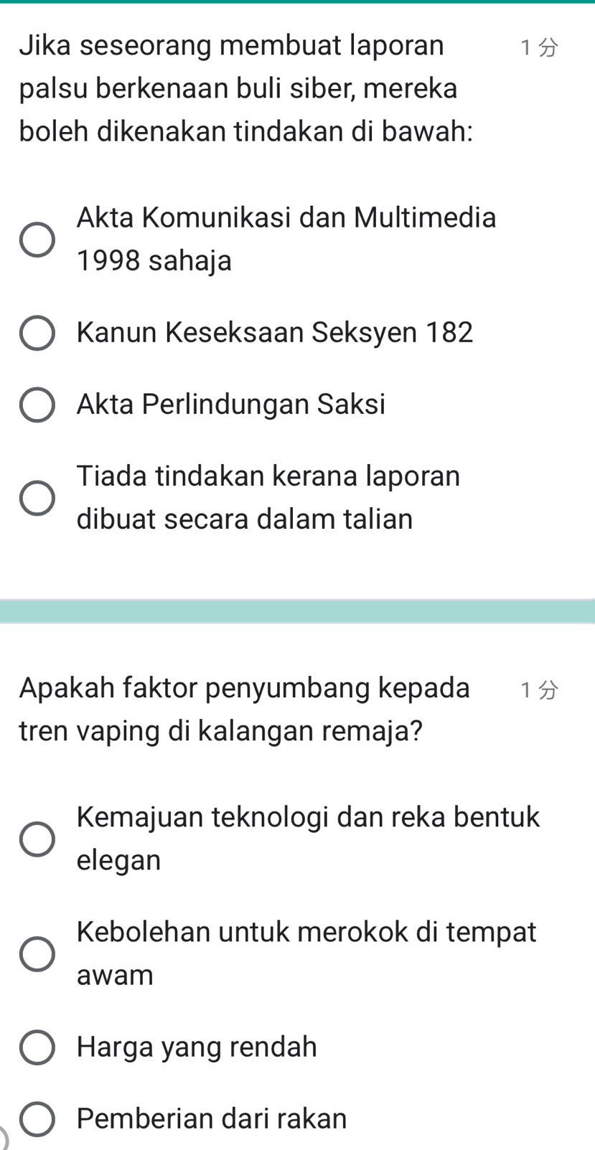Tap the text "Tiada tindakan kerana laporan dibuat"
The width and height of the screenshot is (595, 1150).
[268, 497]
